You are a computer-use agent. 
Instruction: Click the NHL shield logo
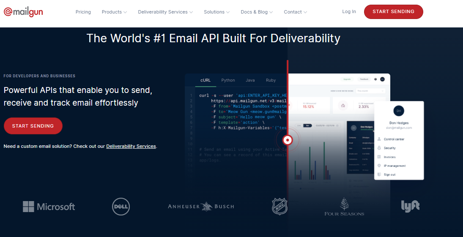(x=279, y=206)
